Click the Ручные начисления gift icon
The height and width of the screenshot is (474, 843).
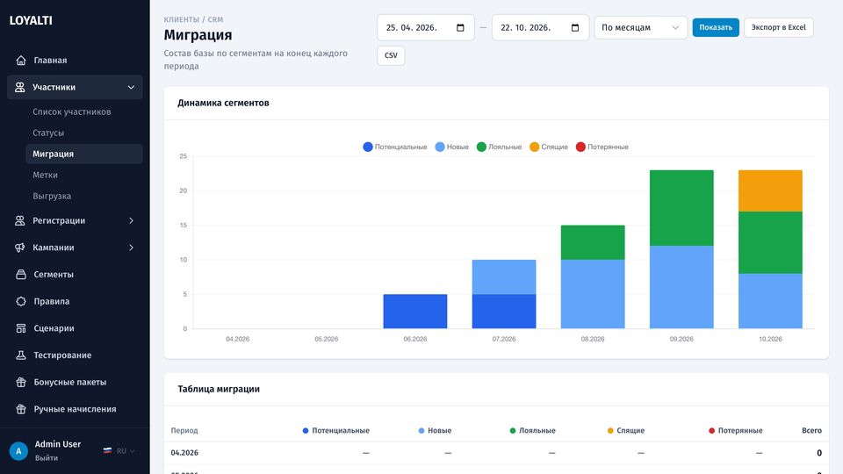click(21, 409)
